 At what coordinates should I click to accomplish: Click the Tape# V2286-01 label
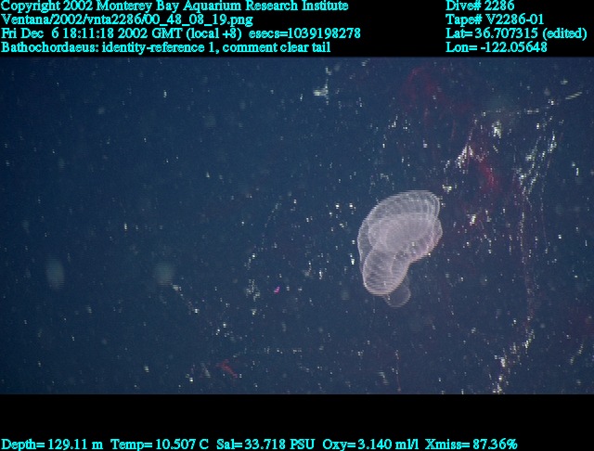495,19
